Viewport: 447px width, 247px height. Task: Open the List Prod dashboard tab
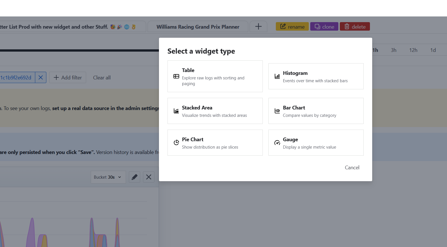point(68,27)
